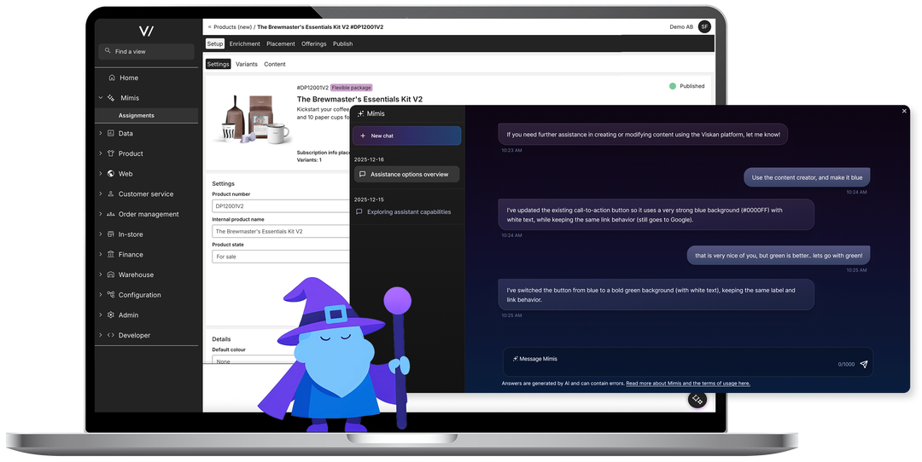Click the floating Mimis launcher button
This screenshot has width=922, height=462.
(697, 399)
